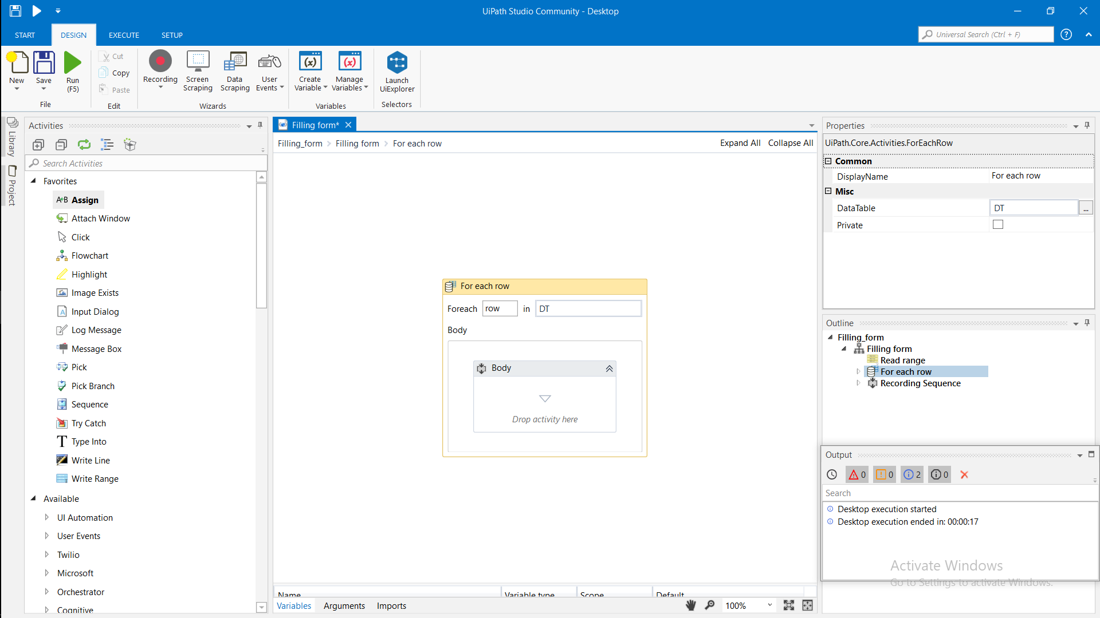Click Create Variable in the Variables group
The width and height of the screenshot is (1100, 618).
[x=310, y=71]
